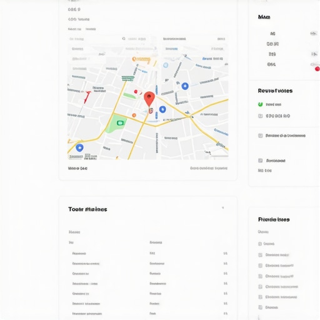Viewport: 320px width, 320px height.
Task: Click the blue marker in upper-right map area
Action: (x=185, y=86)
